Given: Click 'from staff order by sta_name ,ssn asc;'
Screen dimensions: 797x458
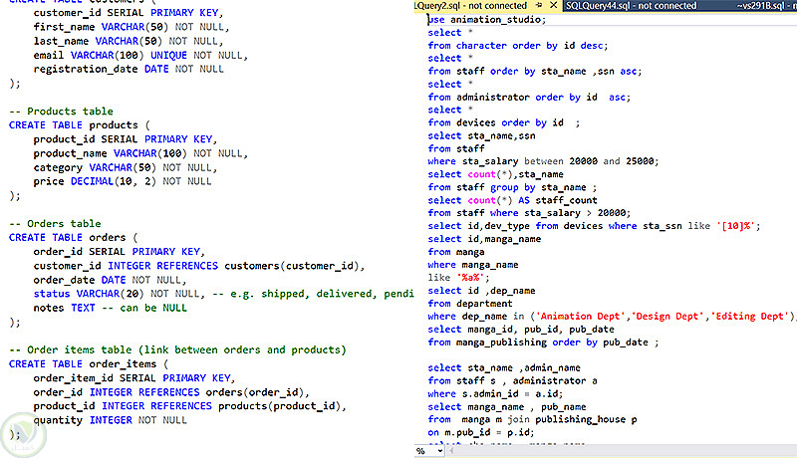Looking at the screenshot, I should (x=535, y=71).
